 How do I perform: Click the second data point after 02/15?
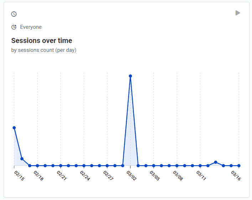(22, 159)
